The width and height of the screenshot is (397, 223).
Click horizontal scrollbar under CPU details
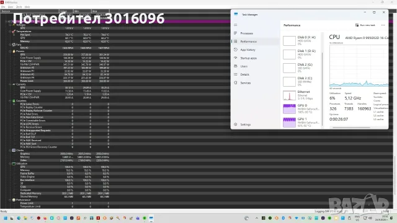click(x=352, y=128)
